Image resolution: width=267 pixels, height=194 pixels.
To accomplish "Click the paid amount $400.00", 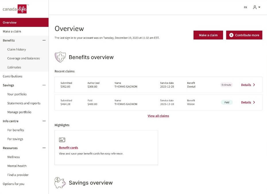I will coord(92,104).
